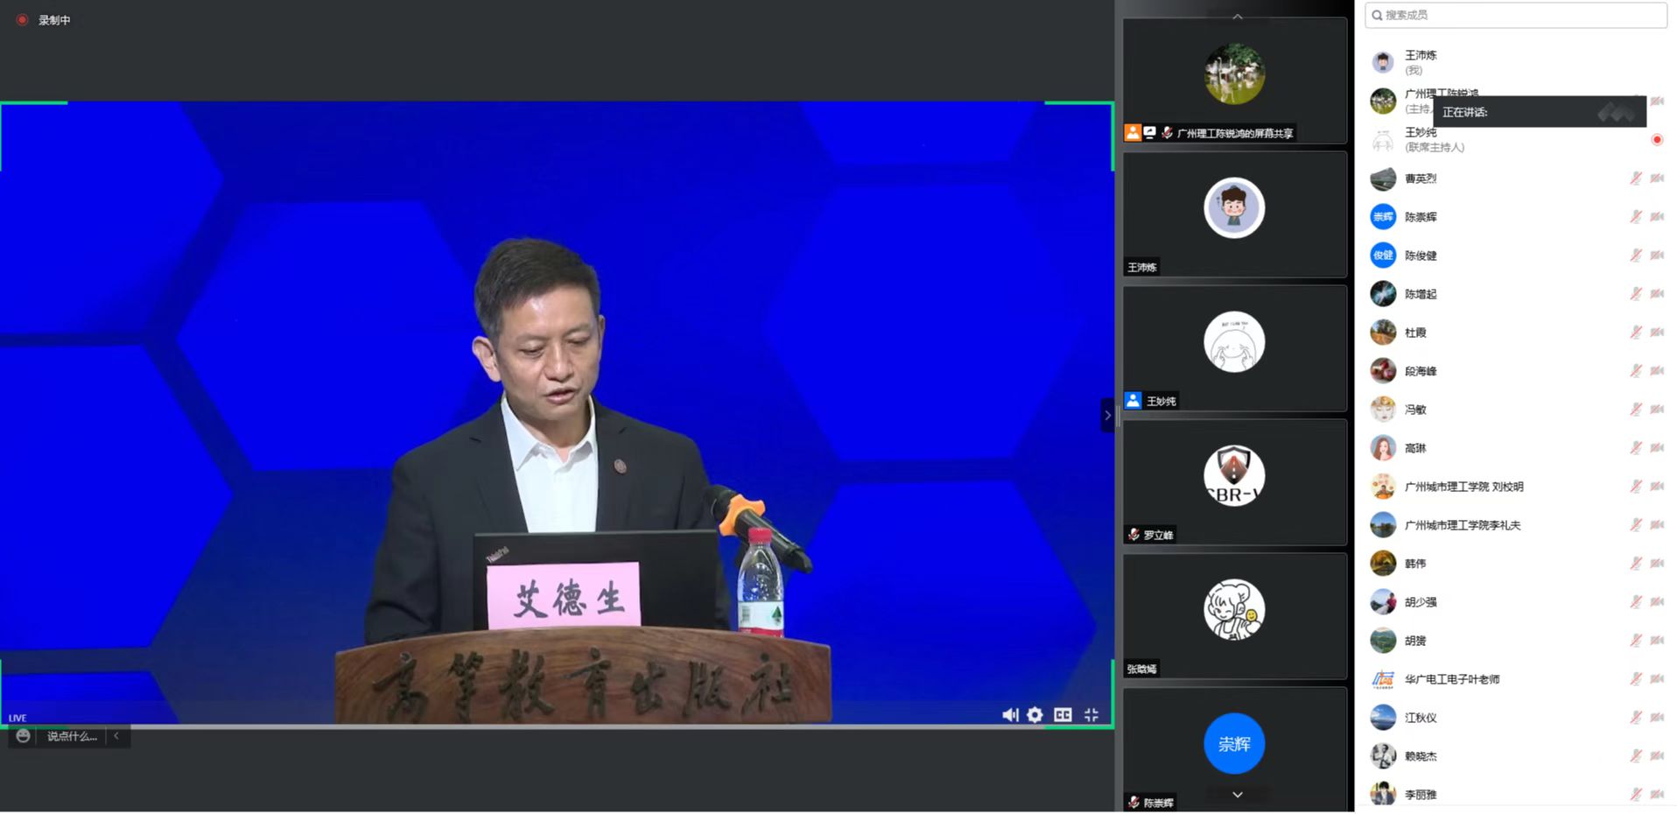
Task: Click muted microphone icon for 曹英烈
Action: pyautogui.click(x=1635, y=179)
